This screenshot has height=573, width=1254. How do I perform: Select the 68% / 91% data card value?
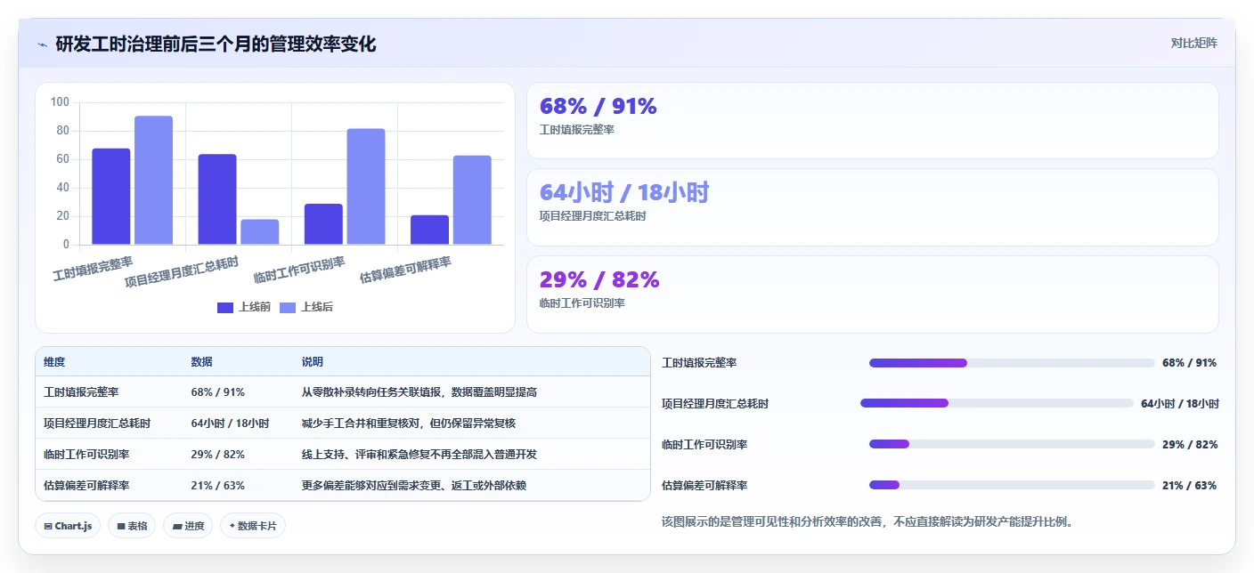click(598, 107)
